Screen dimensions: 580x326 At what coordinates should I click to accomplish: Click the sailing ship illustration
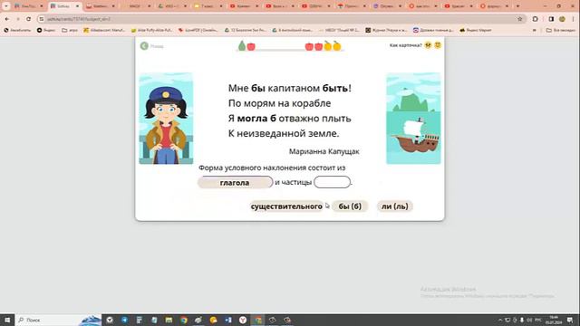click(413, 119)
